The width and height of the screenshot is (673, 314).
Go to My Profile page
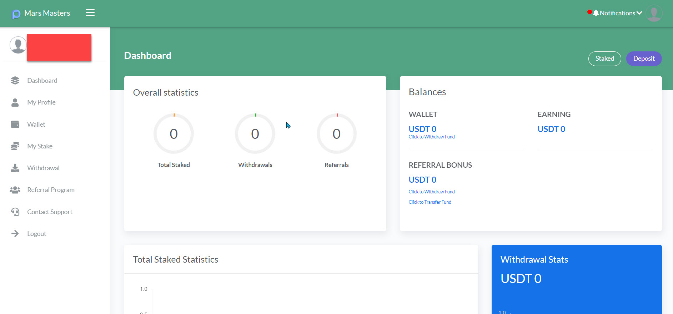point(41,102)
